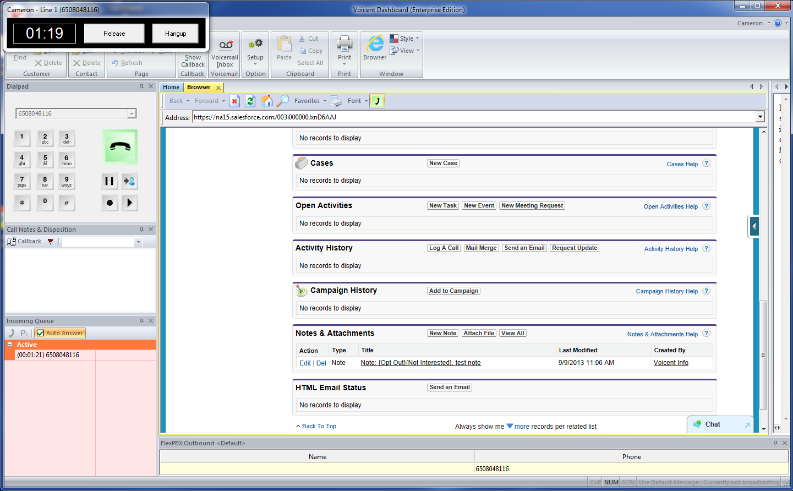Open the Style dropdown in ribbon

point(404,39)
